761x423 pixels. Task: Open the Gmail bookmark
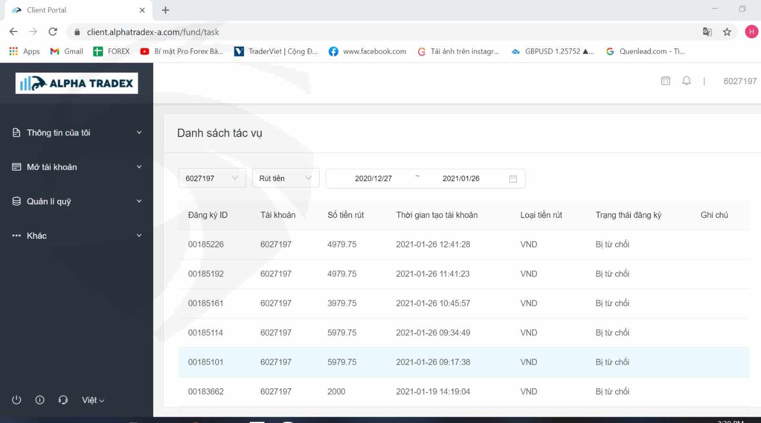point(67,51)
